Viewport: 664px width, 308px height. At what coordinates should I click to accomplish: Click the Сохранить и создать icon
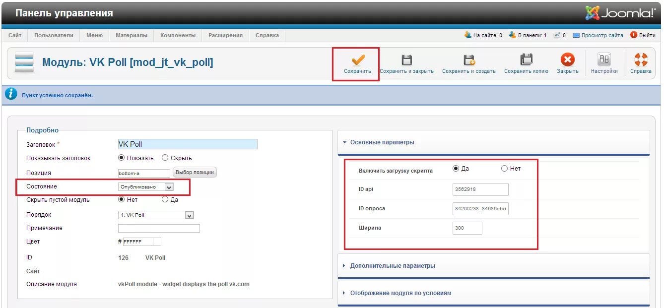point(469,60)
